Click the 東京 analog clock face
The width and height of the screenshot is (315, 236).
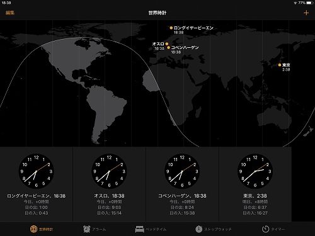coord(255,171)
